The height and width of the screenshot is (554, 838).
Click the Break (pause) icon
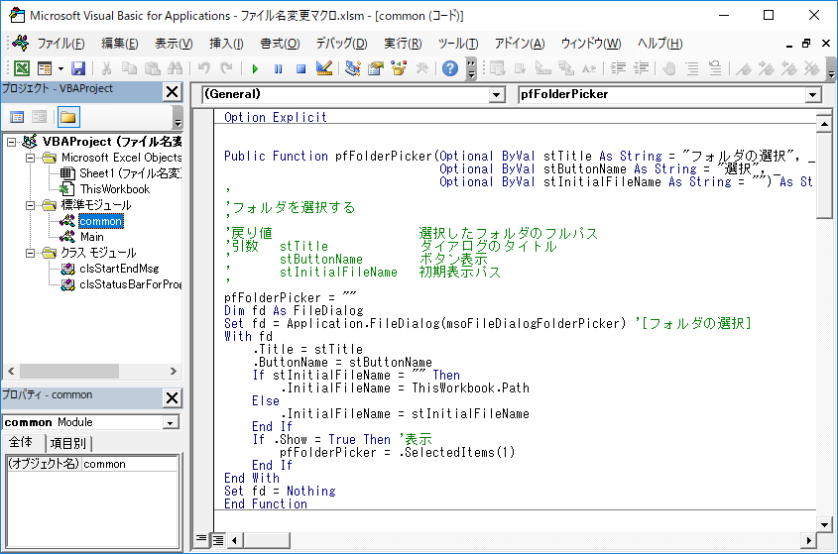pyautogui.click(x=278, y=68)
